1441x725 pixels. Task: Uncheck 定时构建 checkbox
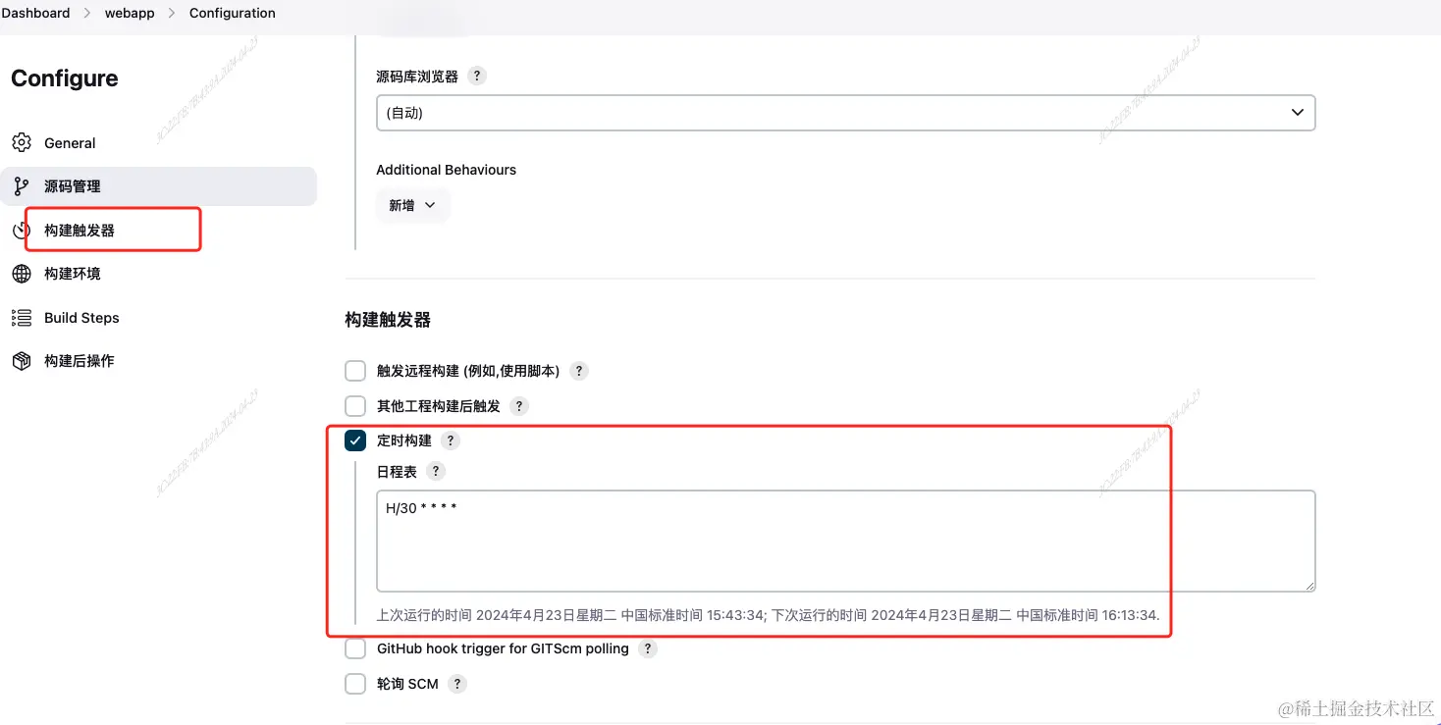(x=355, y=440)
